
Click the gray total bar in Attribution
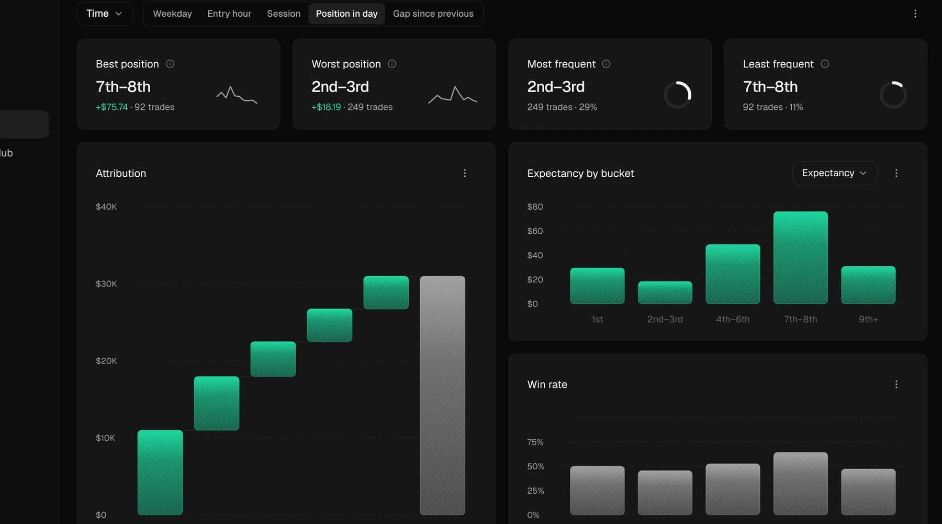point(442,395)
